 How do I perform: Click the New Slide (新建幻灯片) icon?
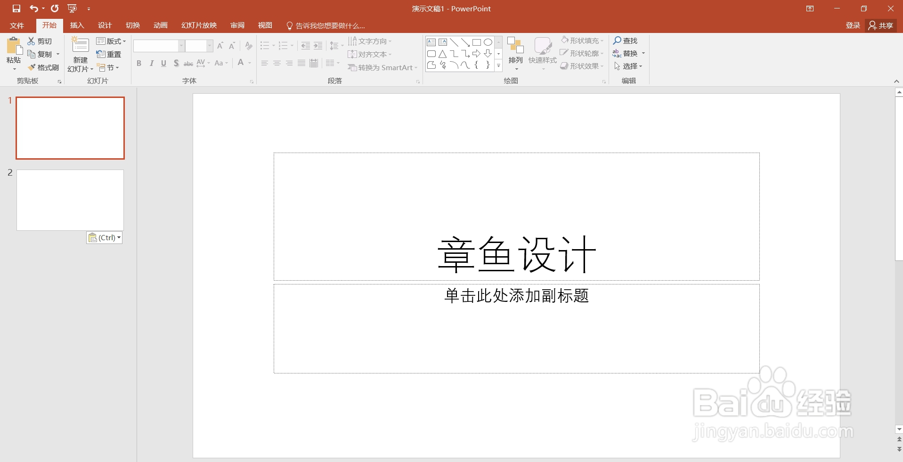tap(80, 45)
